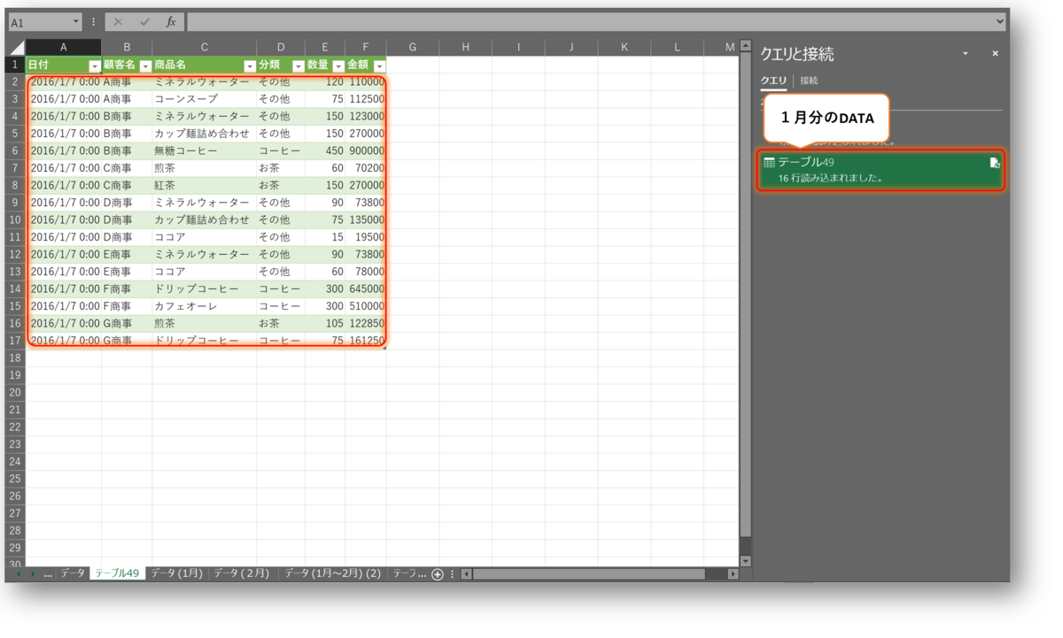Open the クエリと接続 pane options dropdown arrow
This screenshot has width=1063, height=638.
(965, 54)
